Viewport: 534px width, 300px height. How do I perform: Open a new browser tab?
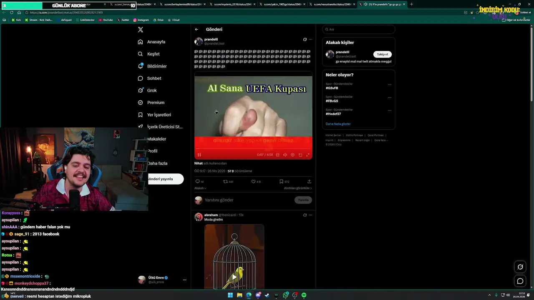tap(411, 4)
